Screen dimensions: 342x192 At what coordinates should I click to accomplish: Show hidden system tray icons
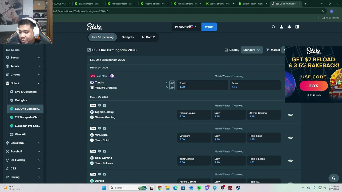pos(303,188)
